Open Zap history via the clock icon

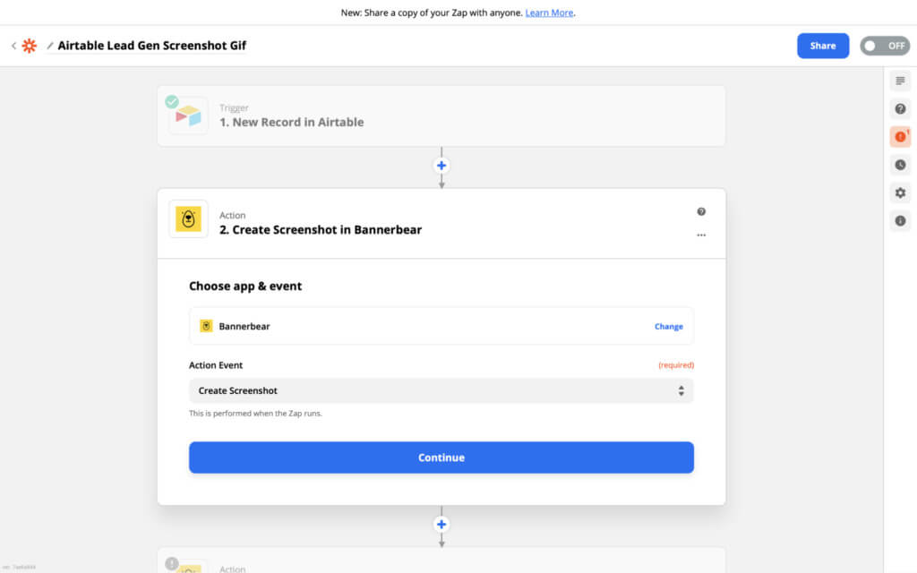899,165
